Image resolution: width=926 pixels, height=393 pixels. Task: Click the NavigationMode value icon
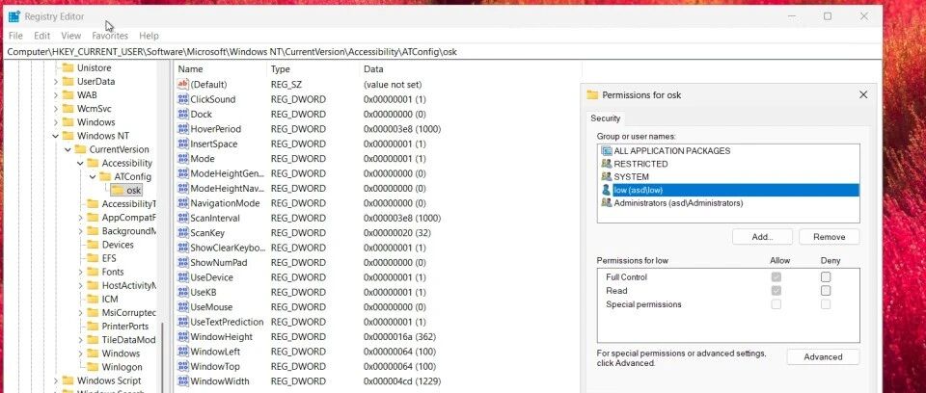(x=183, y=203)
